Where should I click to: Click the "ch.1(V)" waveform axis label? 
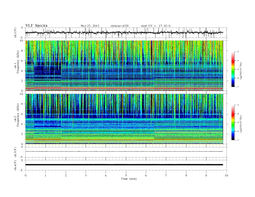(x=15, y=33)
